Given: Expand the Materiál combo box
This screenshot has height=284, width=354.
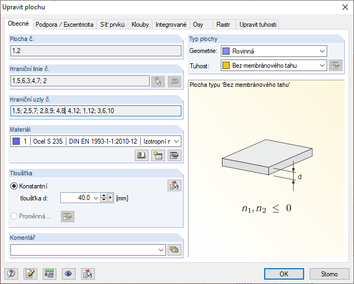Looking at the screenshot, I should tap(96, 141).
